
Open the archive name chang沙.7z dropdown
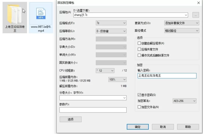click(x=186, y=15)
